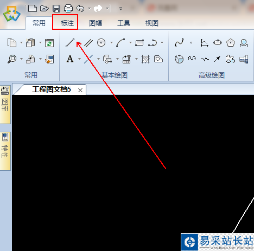Click the green refresh window icon
Viewport: 254px width, 251px height.
(x=49, y=43)
